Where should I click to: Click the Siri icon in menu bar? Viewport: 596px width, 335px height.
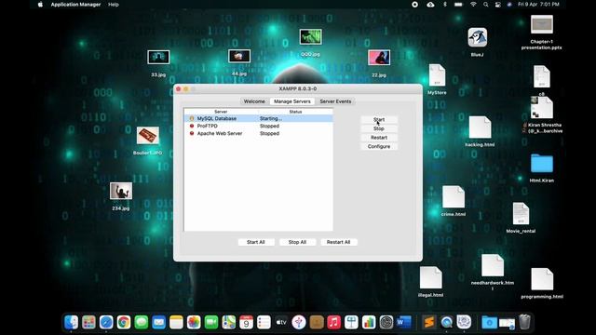(x=509, y=5)
